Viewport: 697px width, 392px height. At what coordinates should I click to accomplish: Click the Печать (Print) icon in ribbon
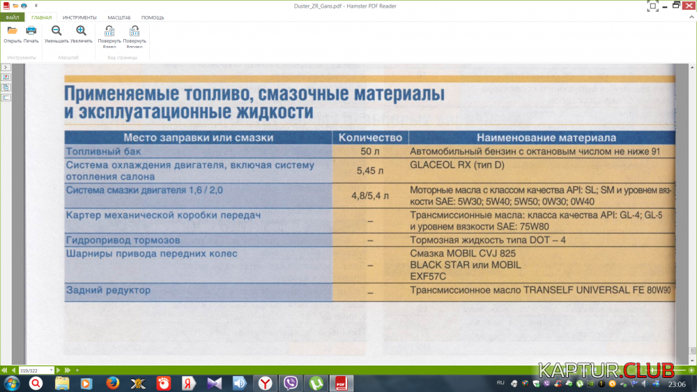tap(31, 31)
